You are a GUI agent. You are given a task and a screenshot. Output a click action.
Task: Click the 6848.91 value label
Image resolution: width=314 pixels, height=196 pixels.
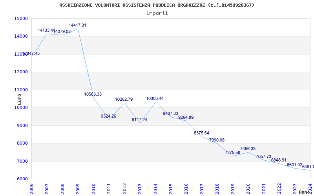point(279,160)
